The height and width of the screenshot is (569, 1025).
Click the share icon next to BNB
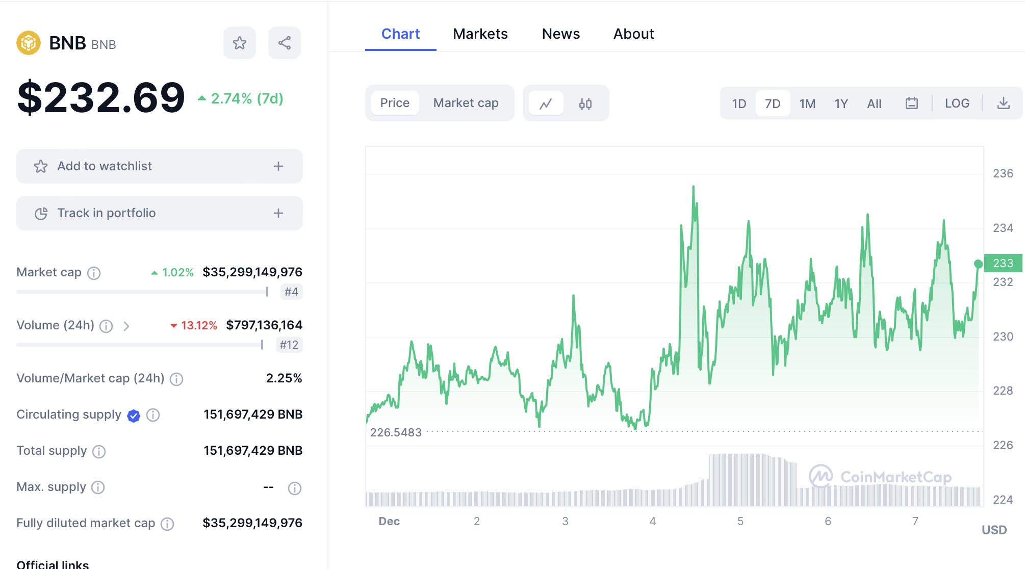click(284, 43)
